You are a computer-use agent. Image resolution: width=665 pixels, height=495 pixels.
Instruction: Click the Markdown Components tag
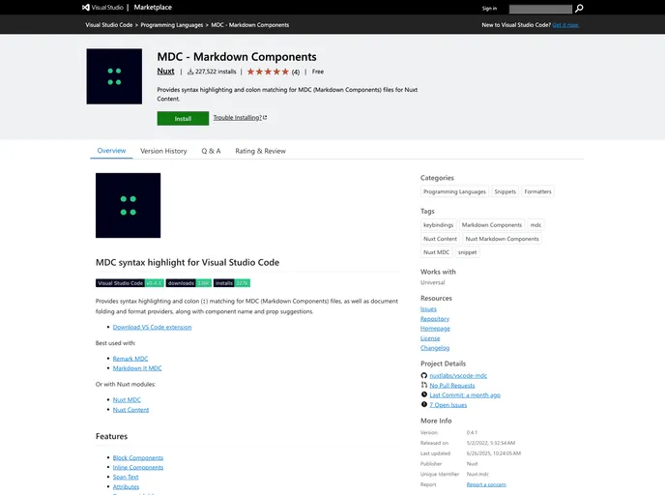tap(492, 225)
